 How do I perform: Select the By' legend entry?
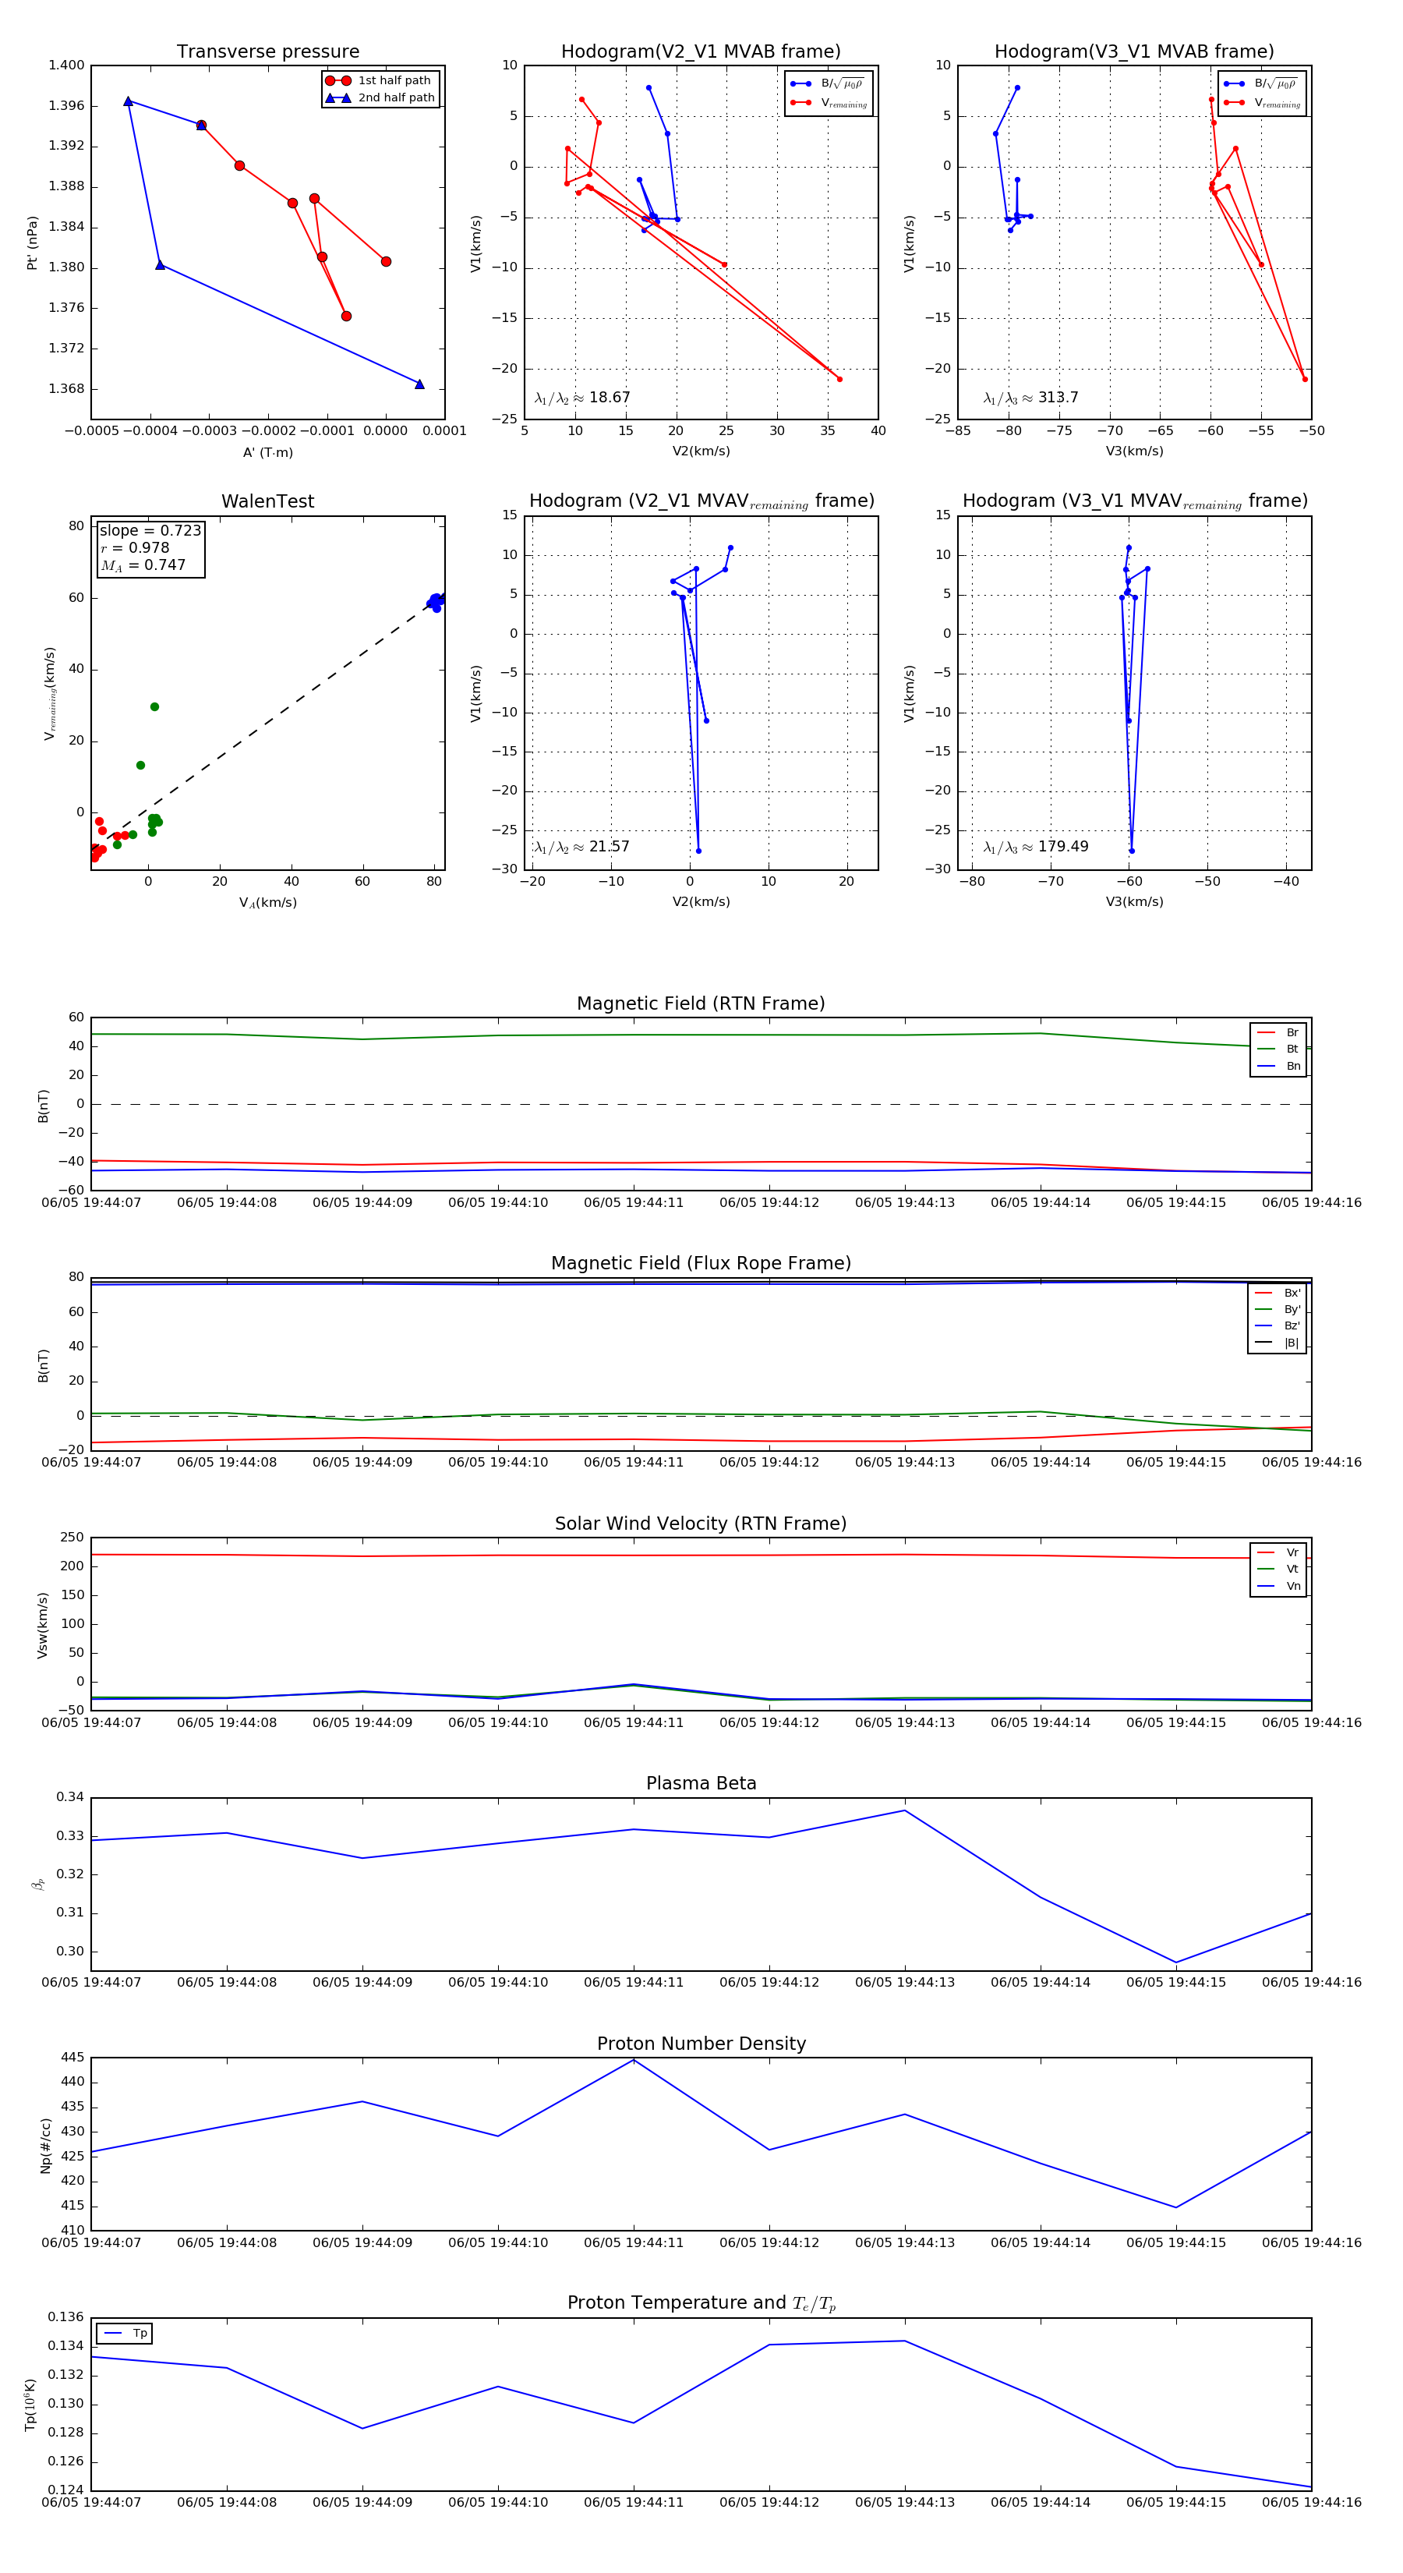pyautogui.click(x=1278, y=1309)
